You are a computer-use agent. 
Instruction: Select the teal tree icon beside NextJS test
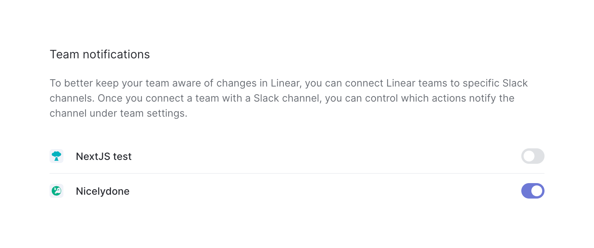[56, 156]
